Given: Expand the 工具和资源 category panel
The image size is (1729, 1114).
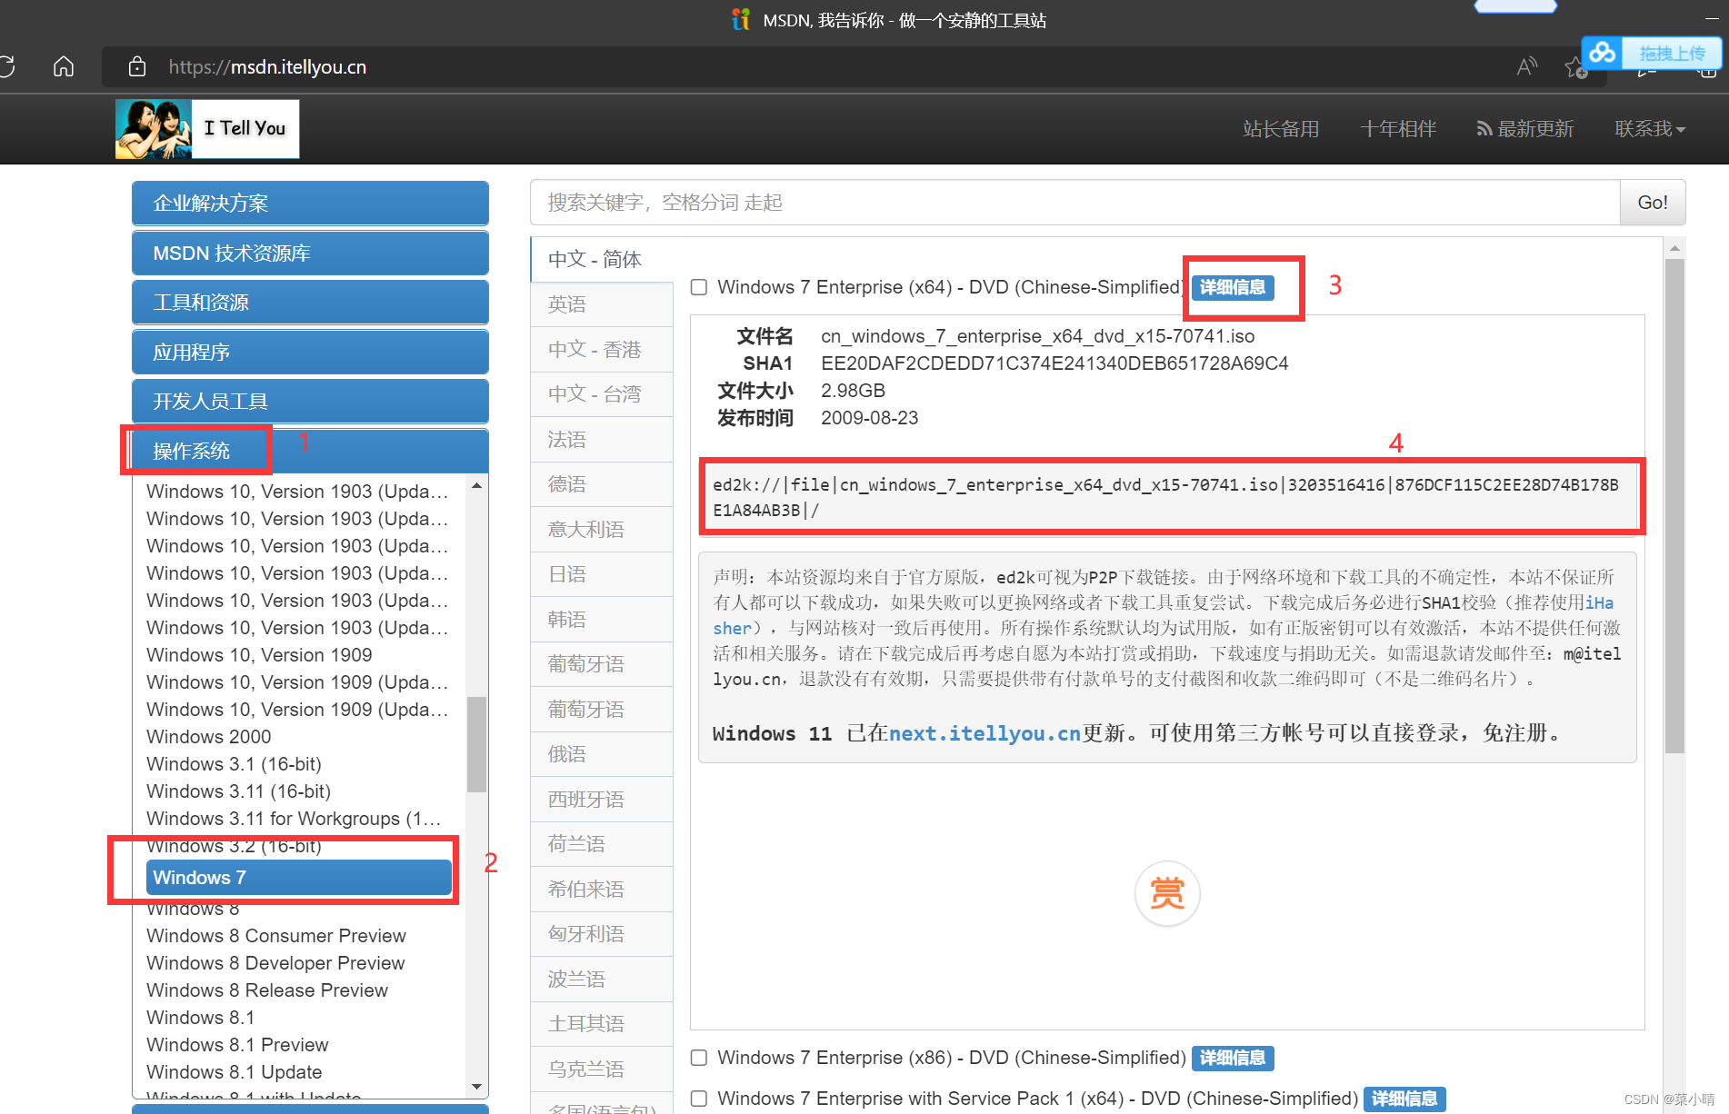Looking at the screenshot, I should pos(310,302).
